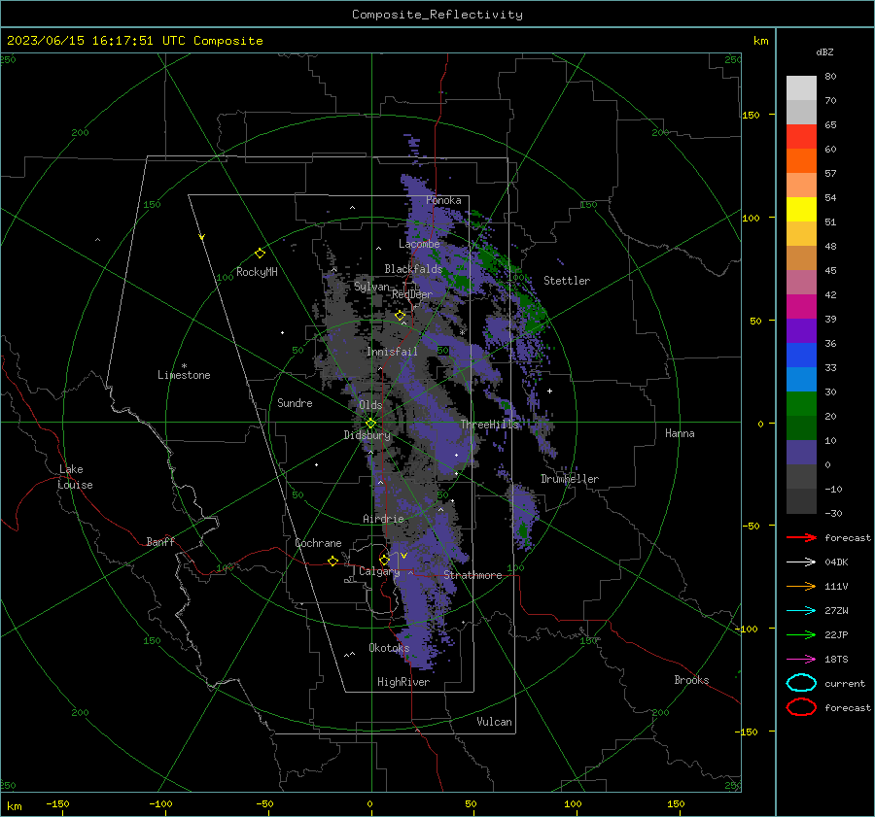Click the green 22JP arrow icon

801,634
